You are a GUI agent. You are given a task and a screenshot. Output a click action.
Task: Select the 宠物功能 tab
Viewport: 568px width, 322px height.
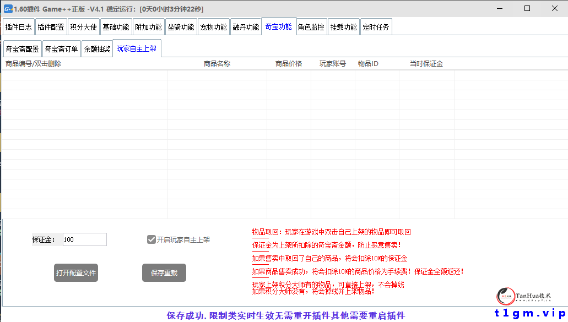213,26
